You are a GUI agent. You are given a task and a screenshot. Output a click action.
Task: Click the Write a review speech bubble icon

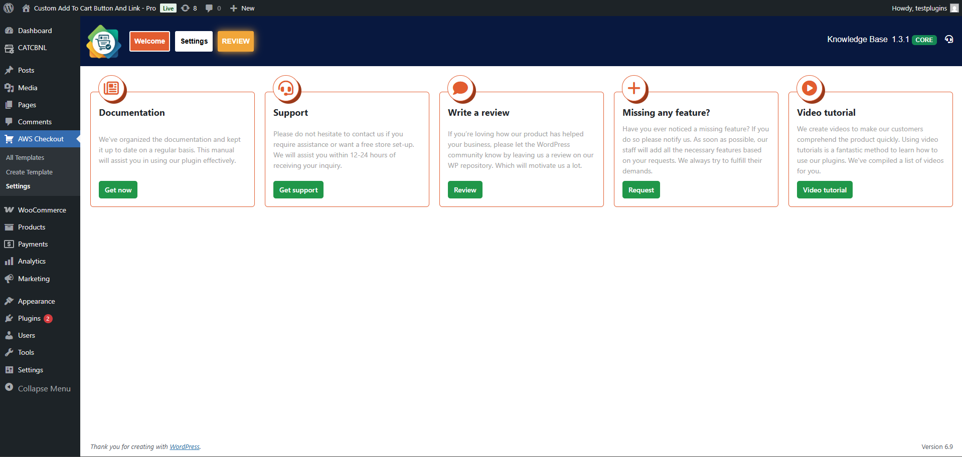pyautogui.click(x=460, y=88)
